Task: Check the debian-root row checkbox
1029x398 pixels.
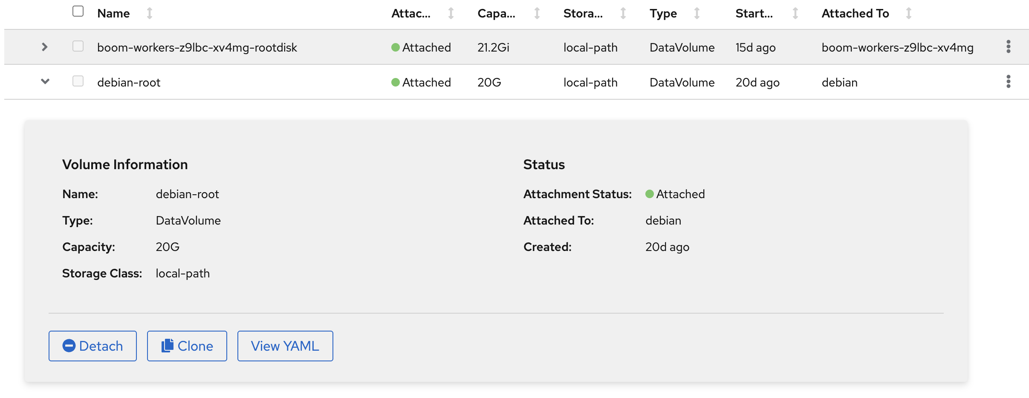Action: tap(78, 81)
